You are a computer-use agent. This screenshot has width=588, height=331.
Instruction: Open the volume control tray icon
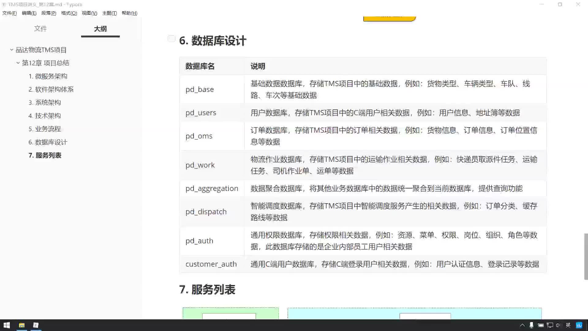pos(558,325)
